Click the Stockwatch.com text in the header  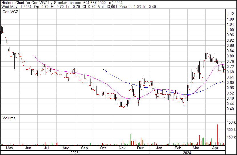pyautogui.click(x=70, y=2)
